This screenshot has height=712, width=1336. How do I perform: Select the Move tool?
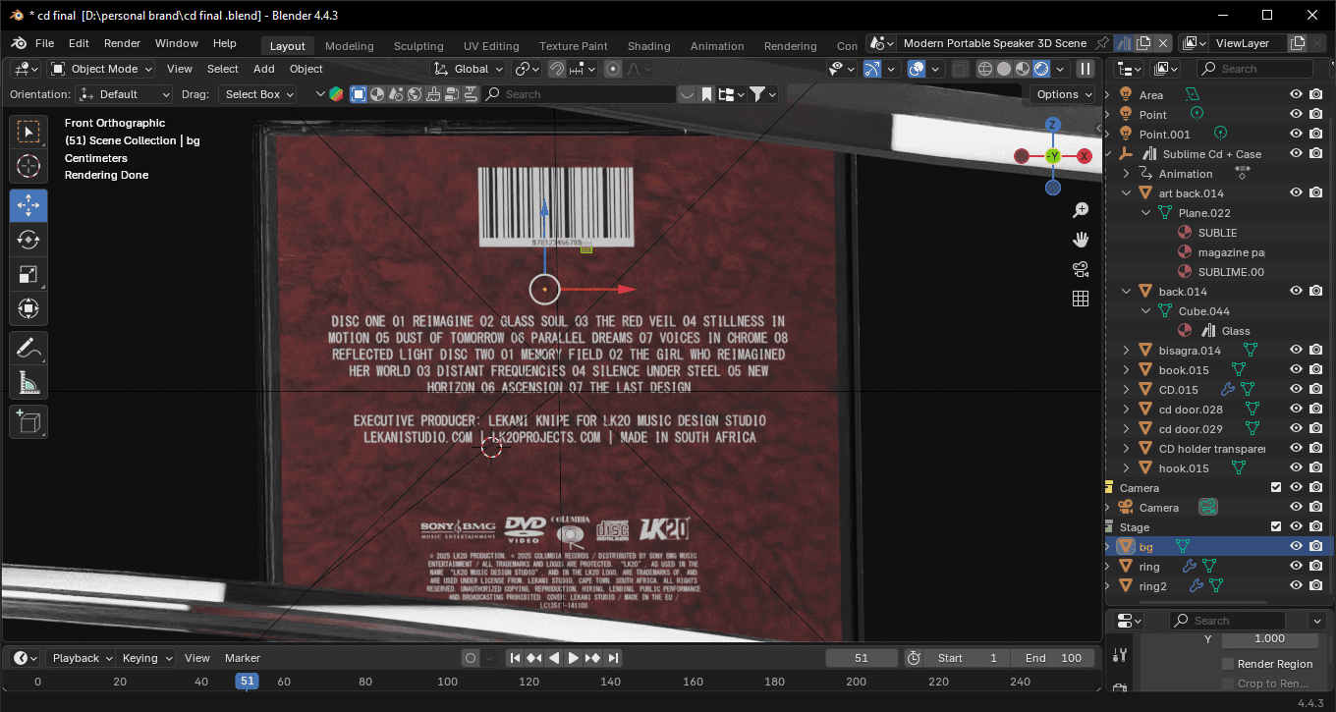(x=28, y=205)
